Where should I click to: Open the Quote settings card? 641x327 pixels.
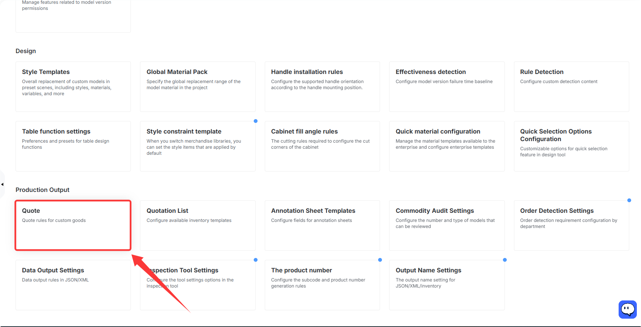tap(73, 225)
